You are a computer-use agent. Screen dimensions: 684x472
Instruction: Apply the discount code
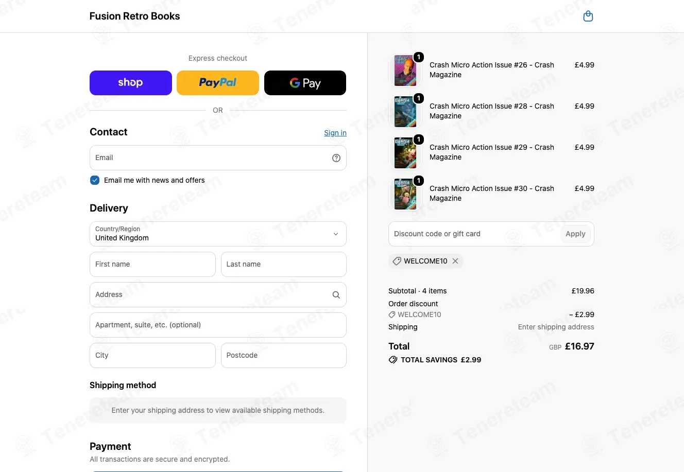point(575,234)
